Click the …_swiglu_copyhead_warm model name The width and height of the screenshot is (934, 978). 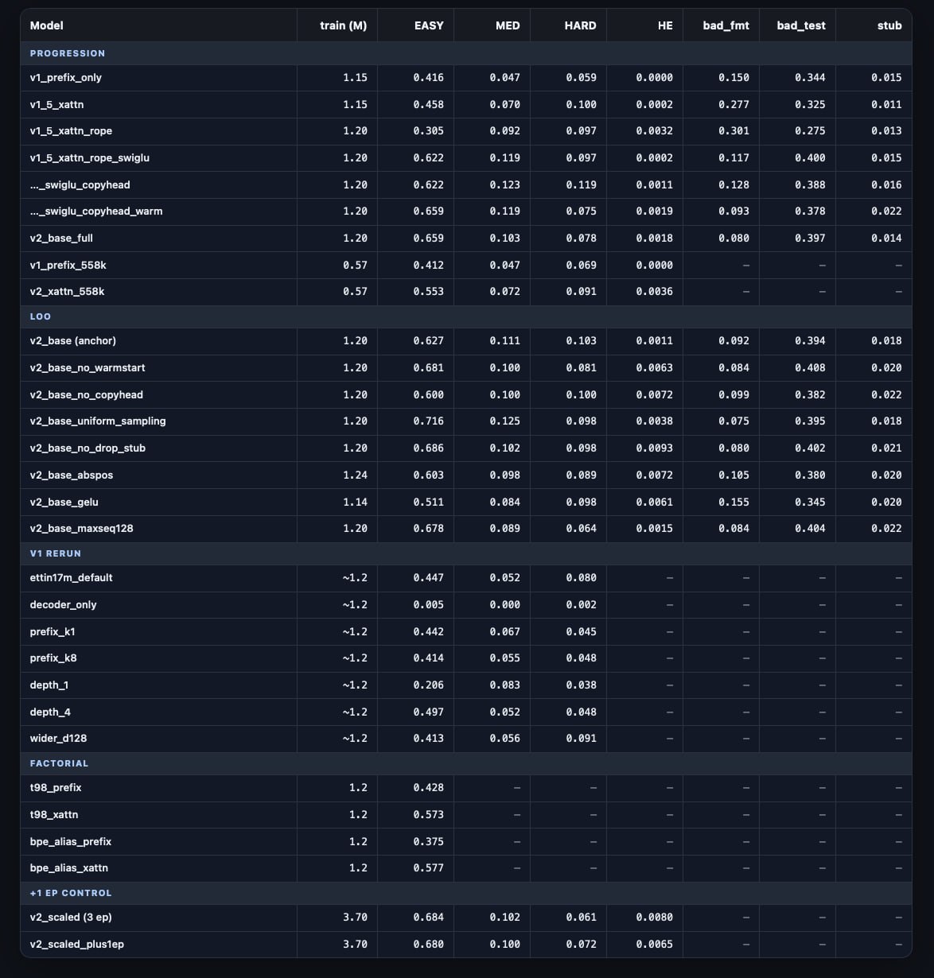pos(96,212)
